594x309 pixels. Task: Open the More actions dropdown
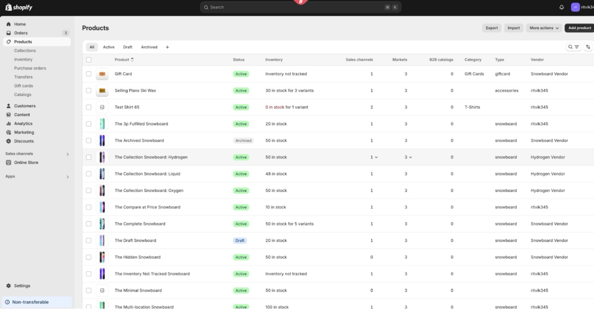pos(544,28)
